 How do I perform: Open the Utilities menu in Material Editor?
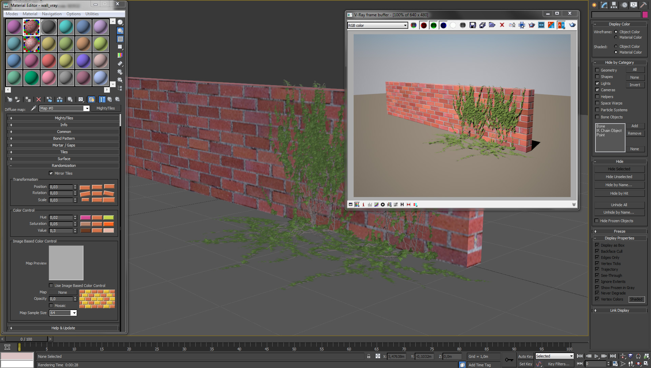[x=92, y=14]
